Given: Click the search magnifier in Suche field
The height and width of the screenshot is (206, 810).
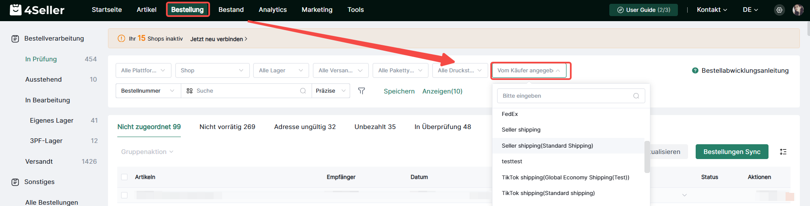Looking at the screenshot, I should pyautogui.click(x=303, y=91).
